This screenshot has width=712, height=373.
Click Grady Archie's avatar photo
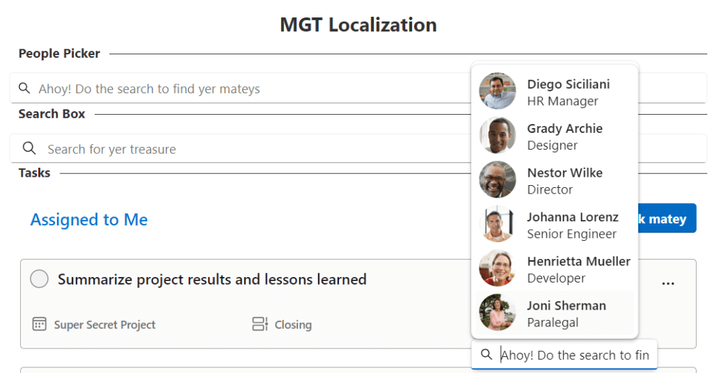498,136
